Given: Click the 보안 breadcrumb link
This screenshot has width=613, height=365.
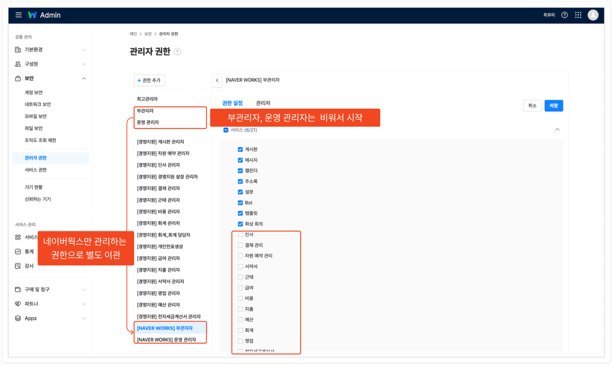Looking at the screenshot, I should (148, 34).
